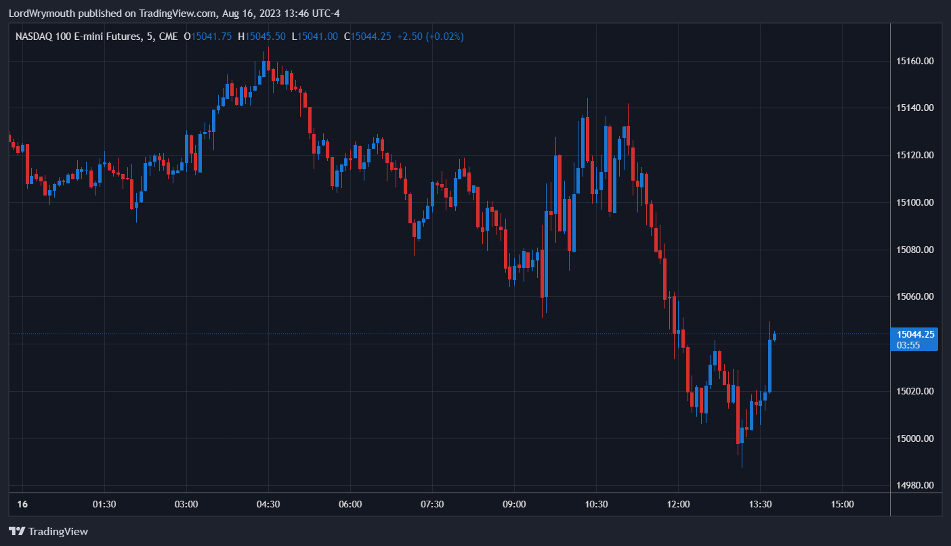
Task: Click the 15000.00 price axis label
Action: point(915,438)
